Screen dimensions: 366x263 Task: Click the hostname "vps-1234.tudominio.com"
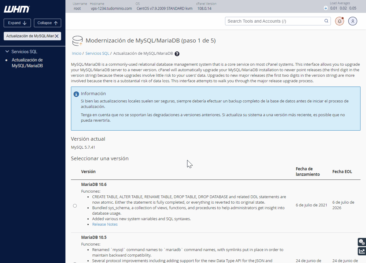click(x=111, y=8)
